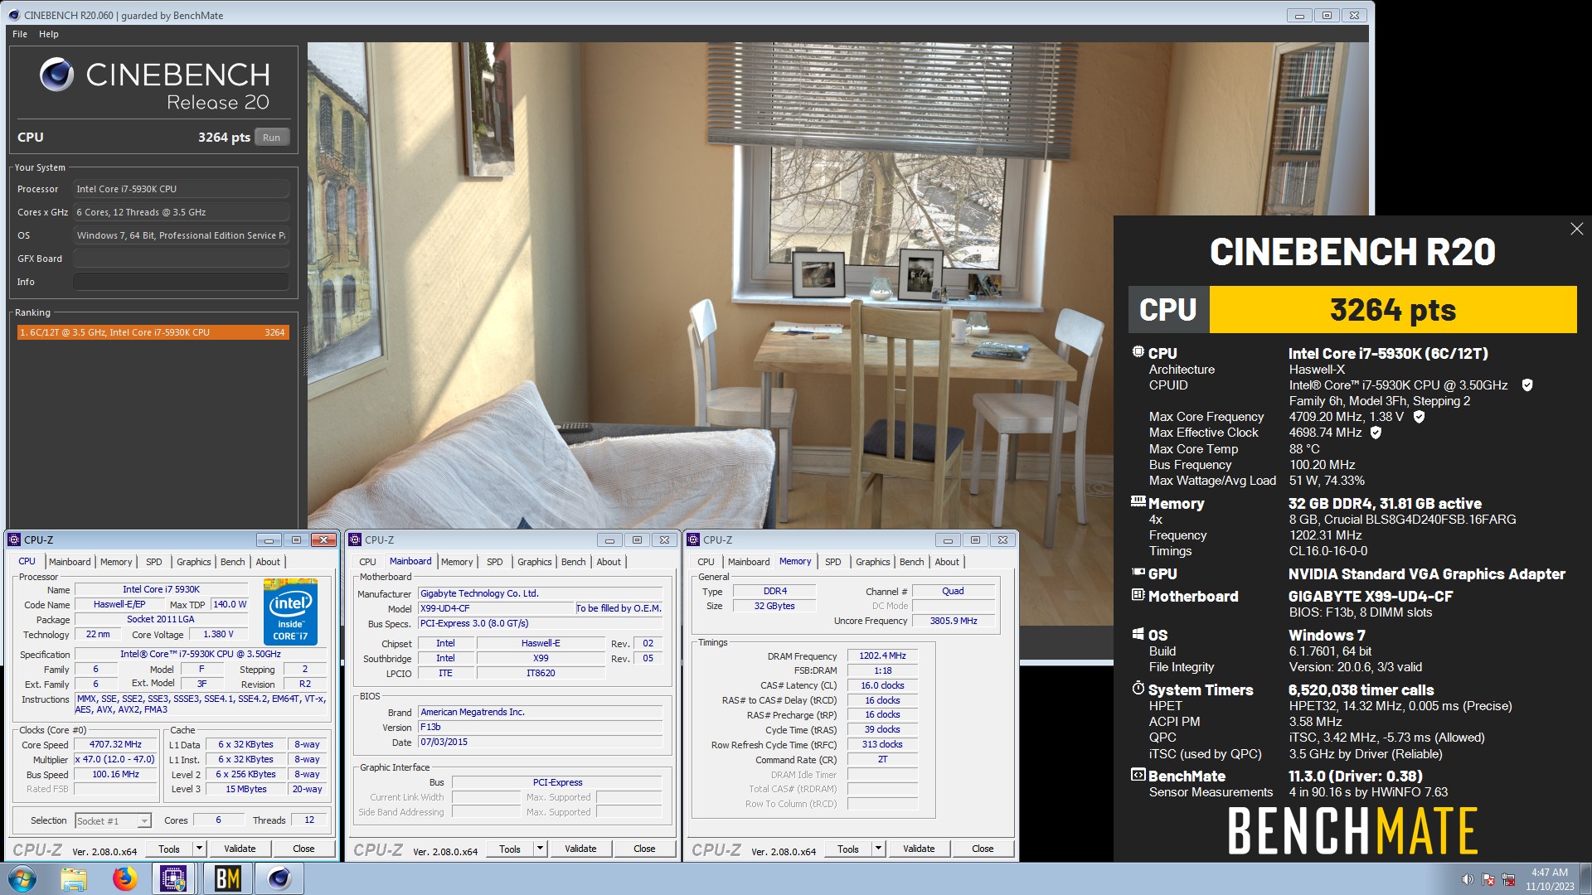Click the GPU icon in BenchMate panel

1138,572
